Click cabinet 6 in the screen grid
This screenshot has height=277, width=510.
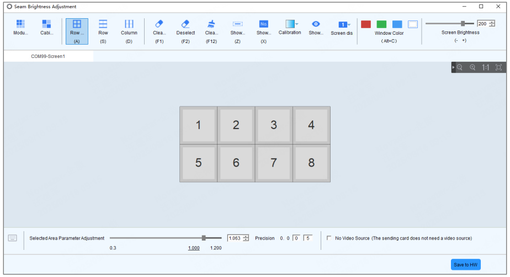236,163
